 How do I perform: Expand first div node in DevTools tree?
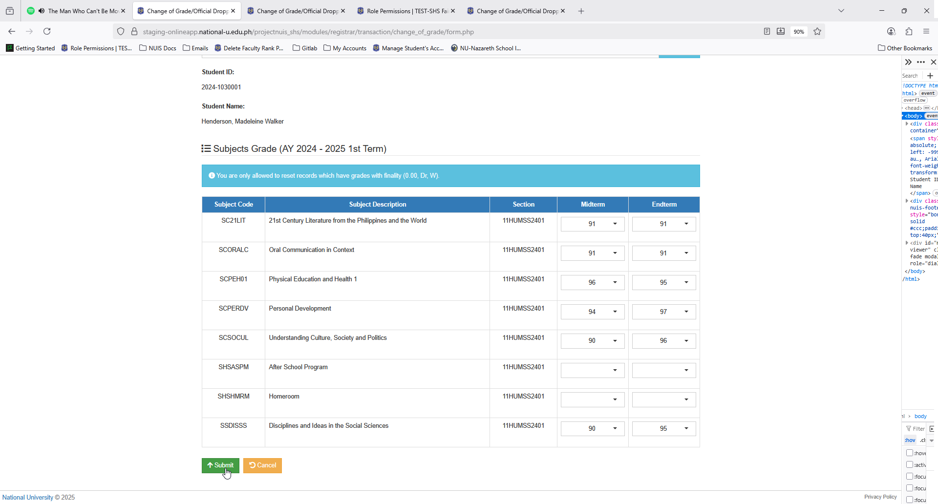point(907,124)
